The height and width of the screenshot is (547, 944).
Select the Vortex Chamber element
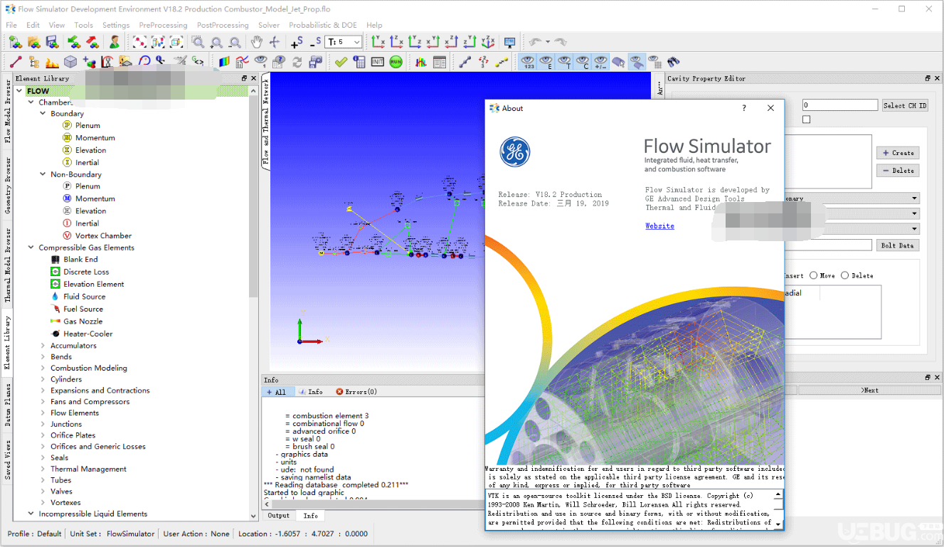coord(103,235)
